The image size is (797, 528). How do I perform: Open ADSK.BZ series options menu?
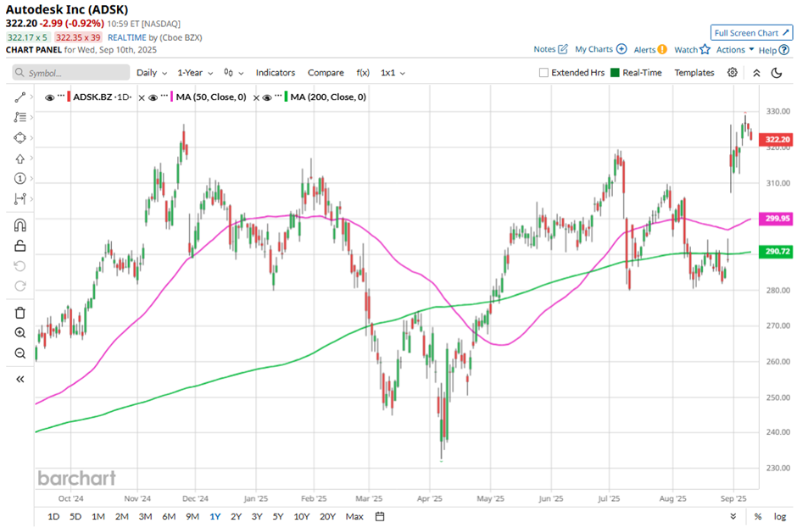coord(61,95)
